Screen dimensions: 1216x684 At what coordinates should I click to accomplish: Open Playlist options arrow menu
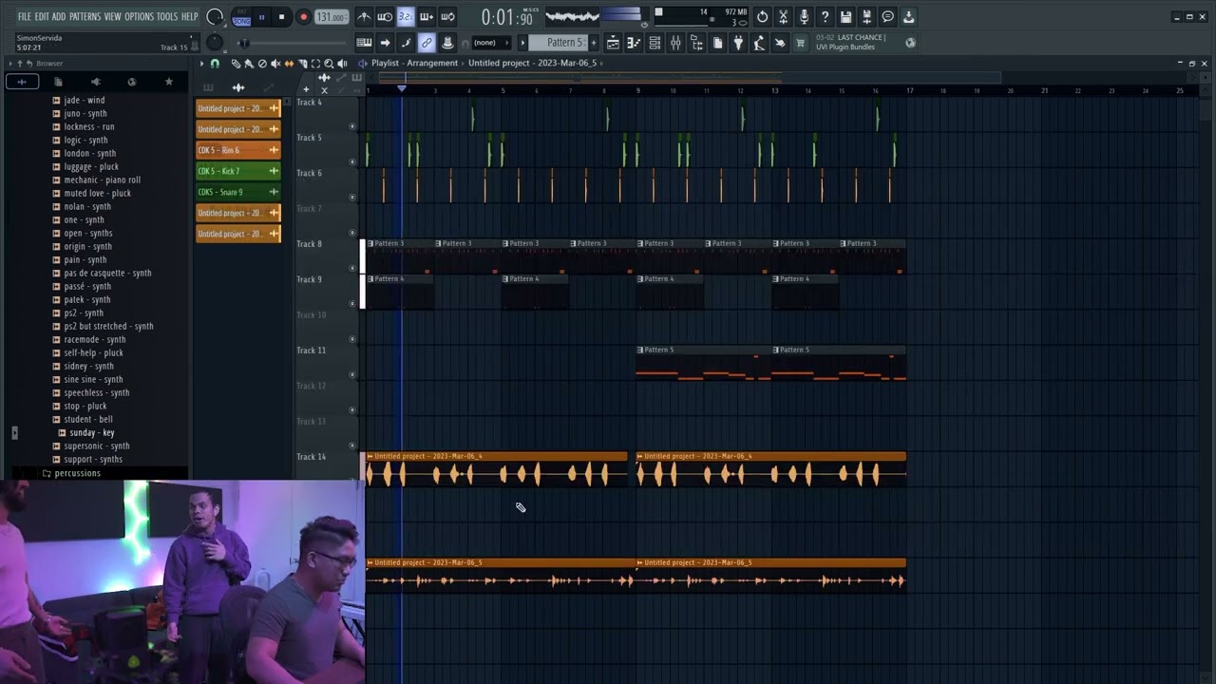point(200,64)
